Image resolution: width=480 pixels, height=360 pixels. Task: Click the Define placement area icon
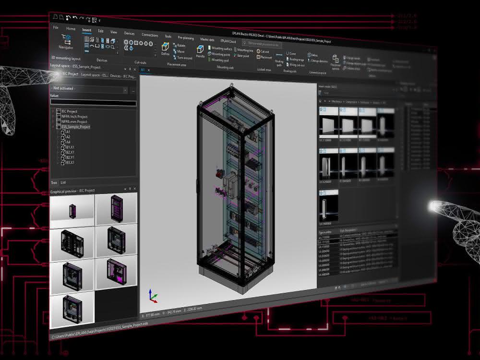tap(165, 49)
